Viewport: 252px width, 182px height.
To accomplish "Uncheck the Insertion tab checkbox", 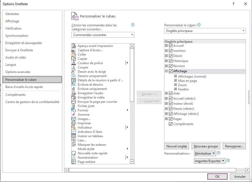I will point(171,51).
